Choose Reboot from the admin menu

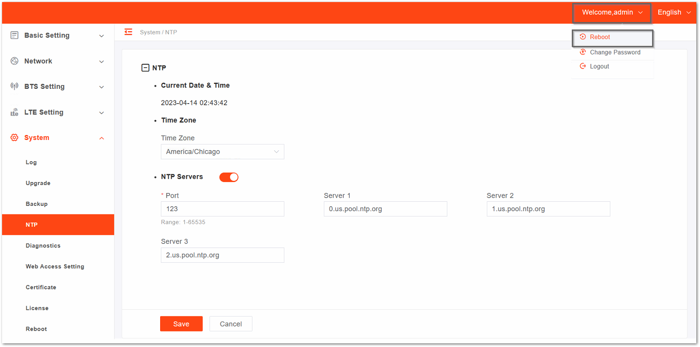click(612, 37)
